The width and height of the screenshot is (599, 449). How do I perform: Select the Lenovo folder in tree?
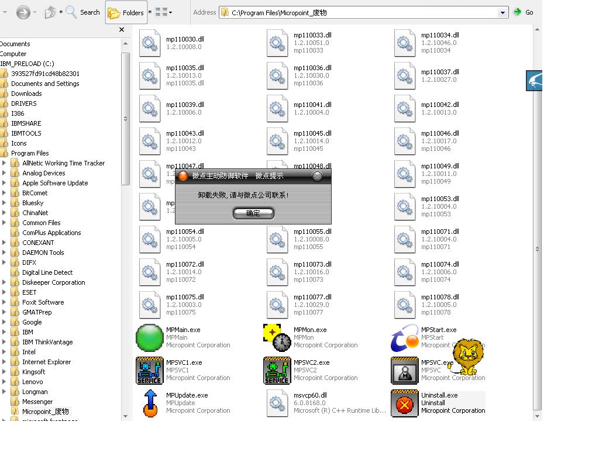(33, 381)
